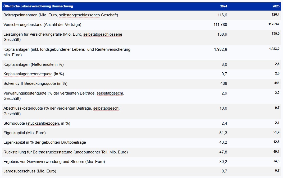Click header 'Öffentliche Lebensversicherung Braunschweig'
Image resolution: width=283 pixels, height=178 pixels.
point(38,6)
